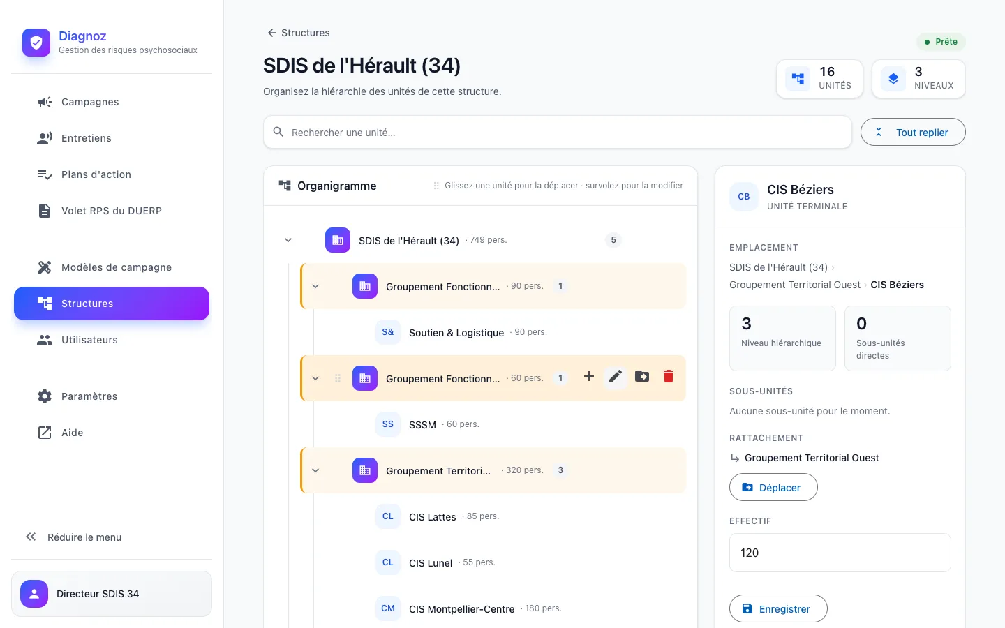
Task: Go to Plans d'action
Action: pyautogui.click(x=112, y=174)
